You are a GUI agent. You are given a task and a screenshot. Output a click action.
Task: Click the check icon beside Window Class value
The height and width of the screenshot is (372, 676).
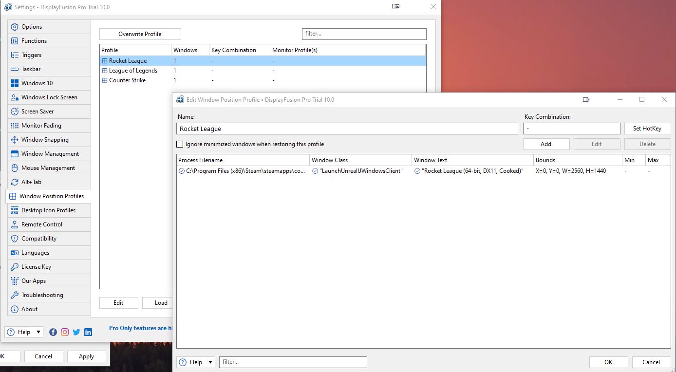[315, 171]
